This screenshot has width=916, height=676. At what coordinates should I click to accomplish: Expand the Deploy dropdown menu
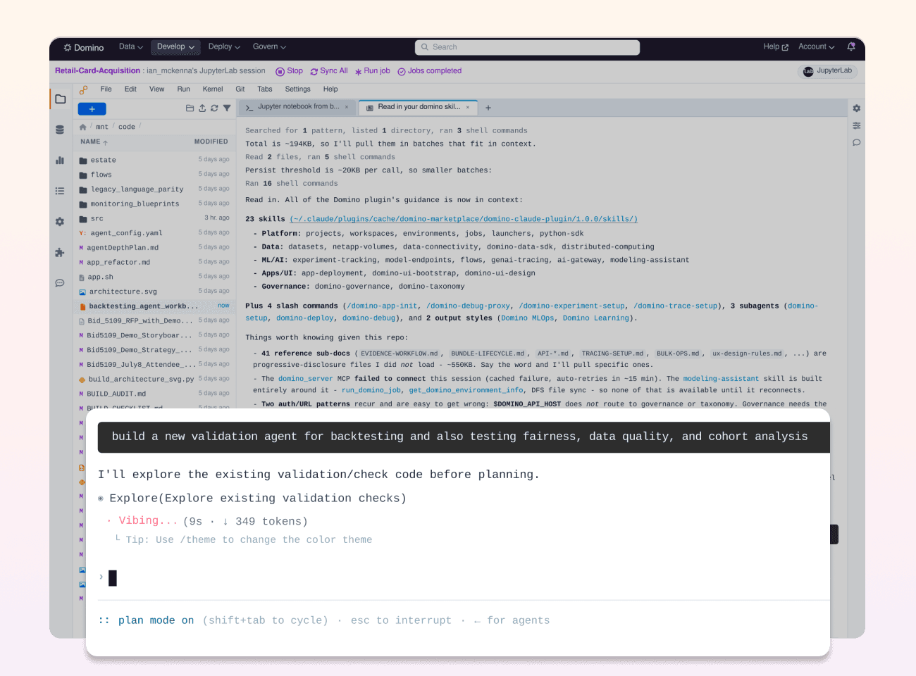point(224,46)
